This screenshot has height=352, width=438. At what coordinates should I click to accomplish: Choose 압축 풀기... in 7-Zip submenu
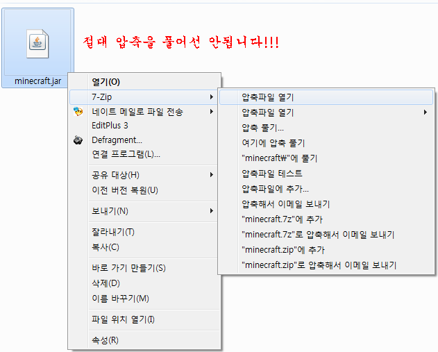[x=326, y=128]
